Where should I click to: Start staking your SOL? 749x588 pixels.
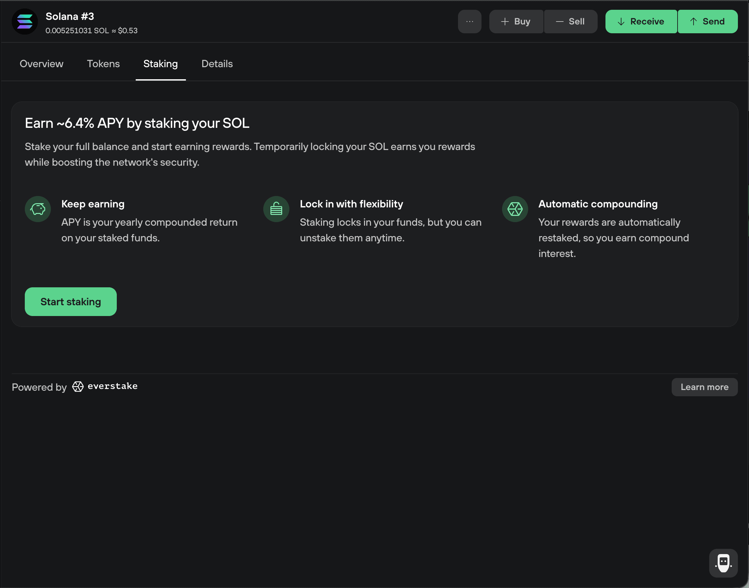click(70, 302)
